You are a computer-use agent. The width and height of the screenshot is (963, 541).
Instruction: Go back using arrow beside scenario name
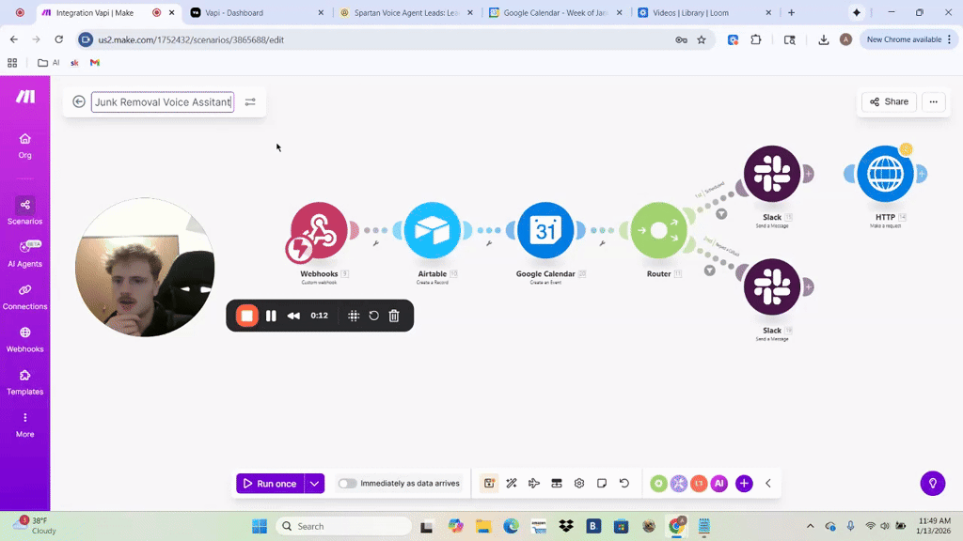pos(79,101)
